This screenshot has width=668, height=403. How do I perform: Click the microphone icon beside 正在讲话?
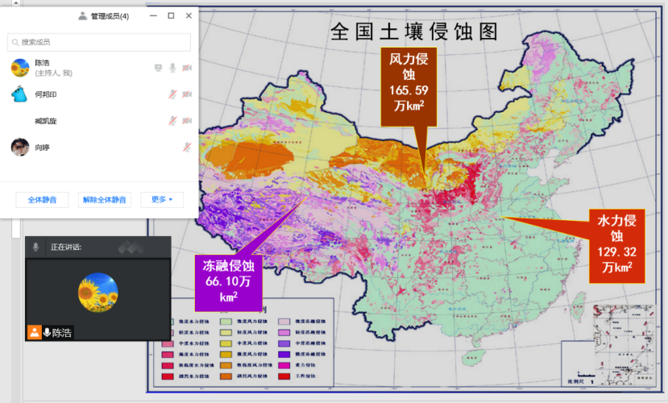coord(35,247)
